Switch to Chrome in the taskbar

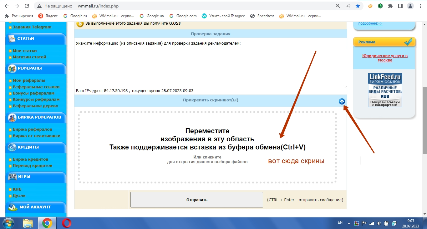pos(47,223)
